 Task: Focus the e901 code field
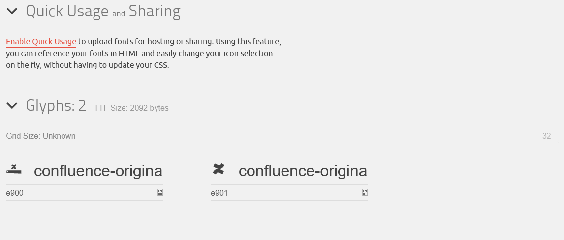coord(285,193)
